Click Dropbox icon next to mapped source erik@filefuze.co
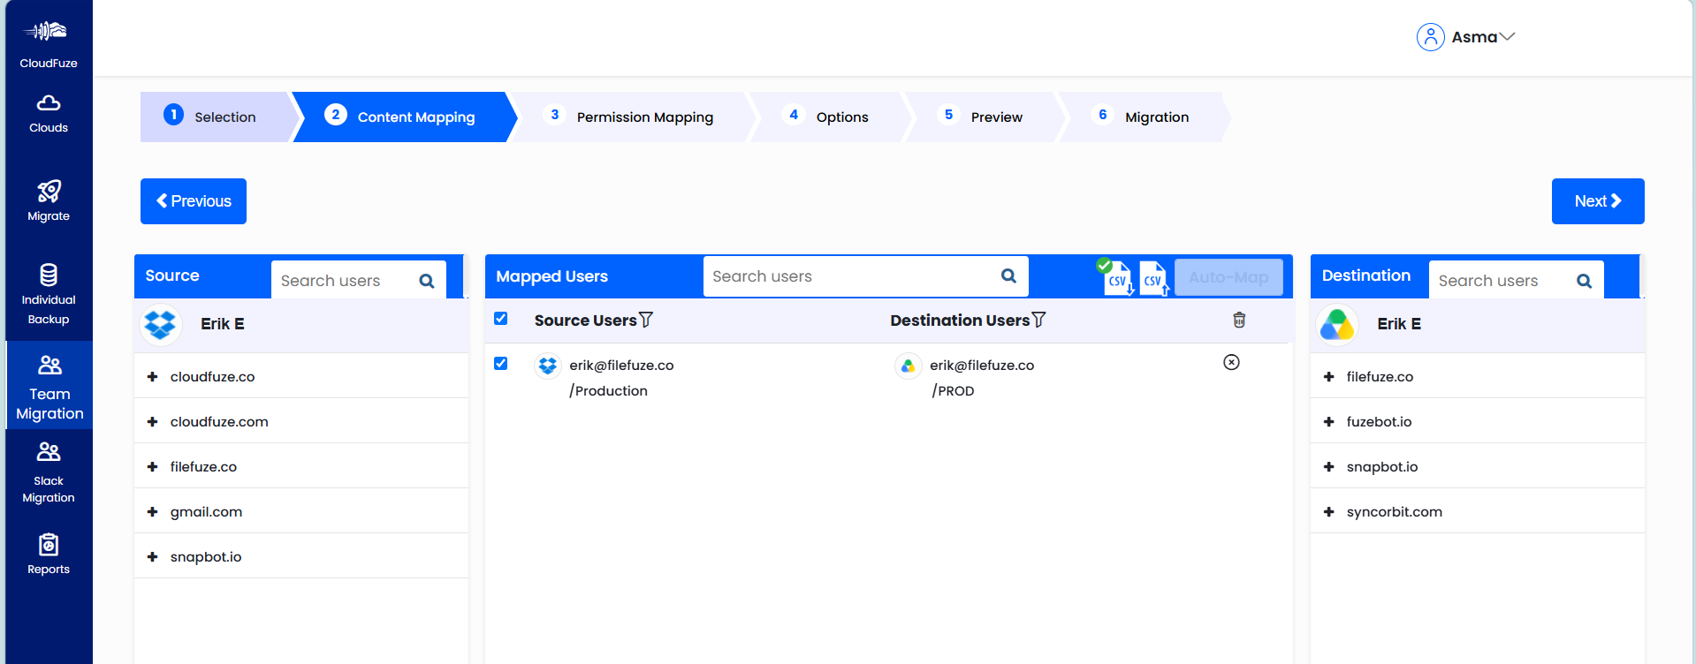 click(x=548, y=365)
